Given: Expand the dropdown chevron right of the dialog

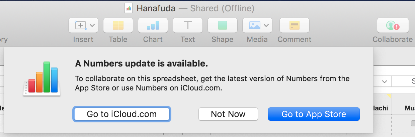Looking at the screenshot, I should tap(384, 81).
